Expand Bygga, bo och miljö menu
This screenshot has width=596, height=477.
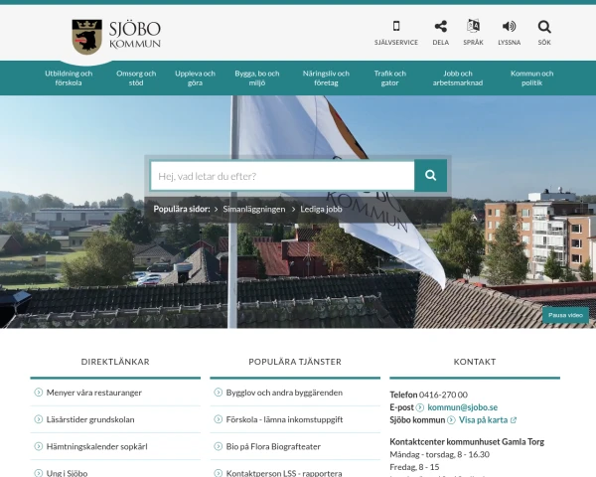point(257,78)
